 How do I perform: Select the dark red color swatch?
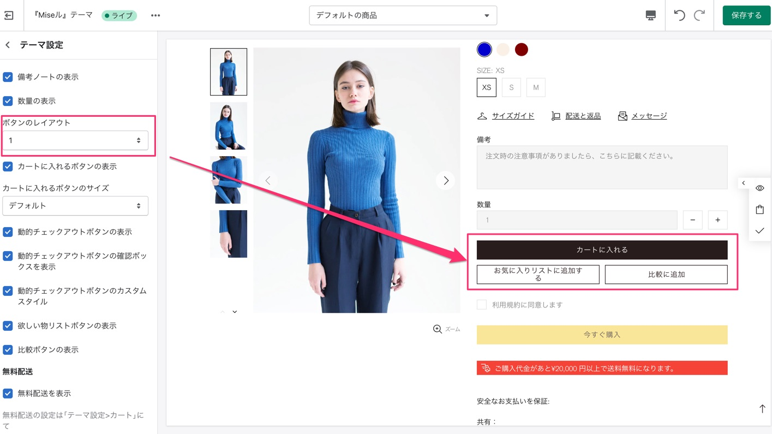[522, 50]
